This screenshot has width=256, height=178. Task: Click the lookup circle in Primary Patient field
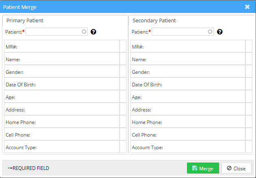pos(84,31)
